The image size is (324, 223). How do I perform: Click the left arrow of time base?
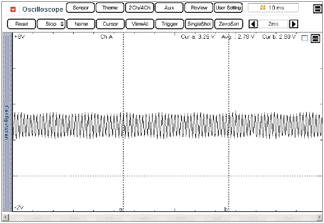pyautogui.click(x=253, y=24)
